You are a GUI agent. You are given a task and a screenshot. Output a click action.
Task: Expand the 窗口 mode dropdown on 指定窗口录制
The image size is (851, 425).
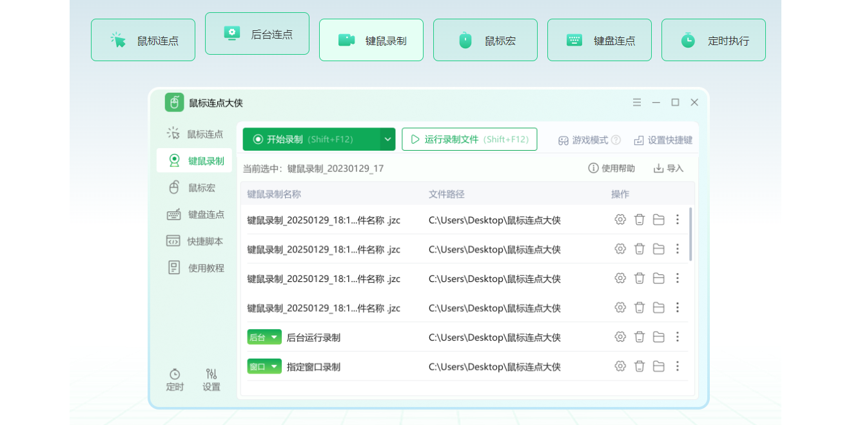point(276,366)
